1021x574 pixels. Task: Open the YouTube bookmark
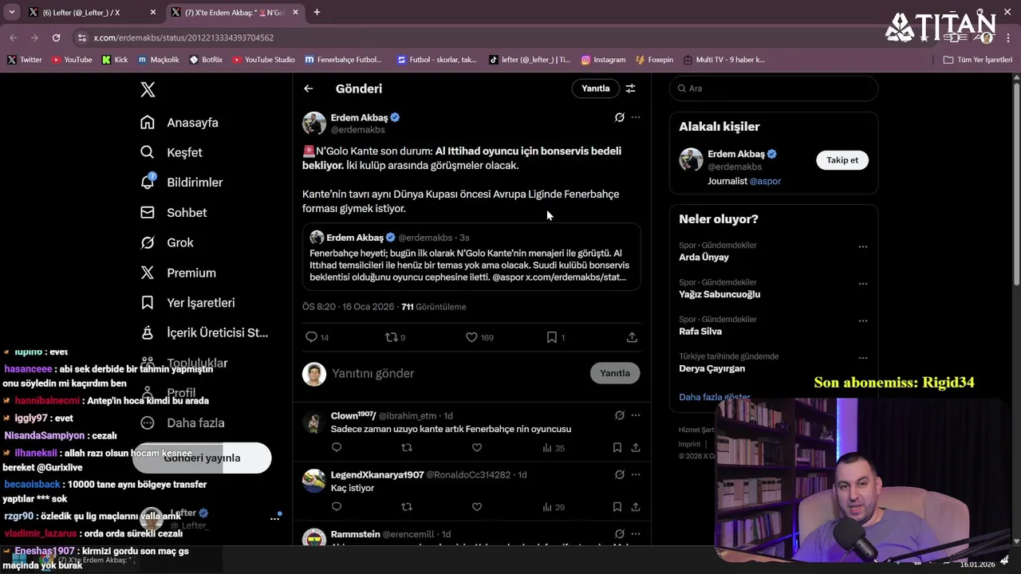[73, 60]
